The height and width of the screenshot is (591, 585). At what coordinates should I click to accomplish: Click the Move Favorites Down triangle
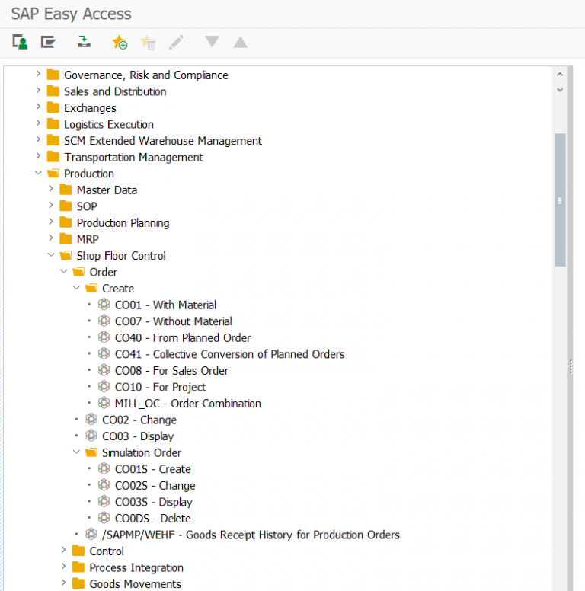pyautogui.click(x=212, y=42)
